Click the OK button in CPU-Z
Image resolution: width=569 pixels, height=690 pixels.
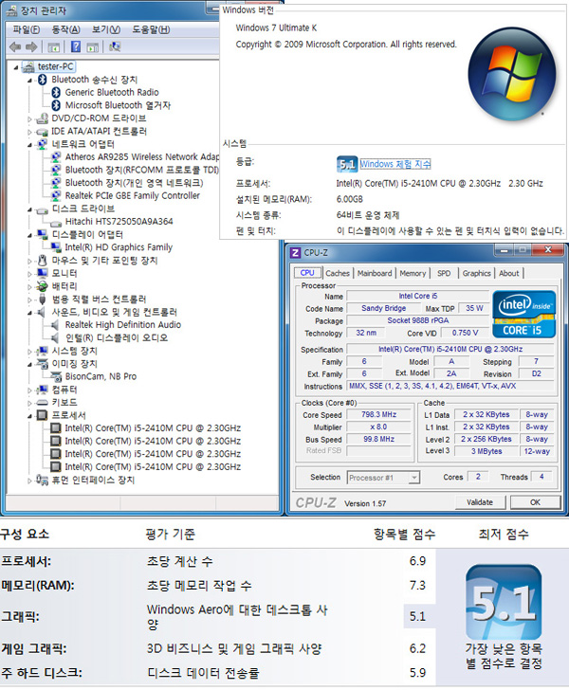point(535,502)
